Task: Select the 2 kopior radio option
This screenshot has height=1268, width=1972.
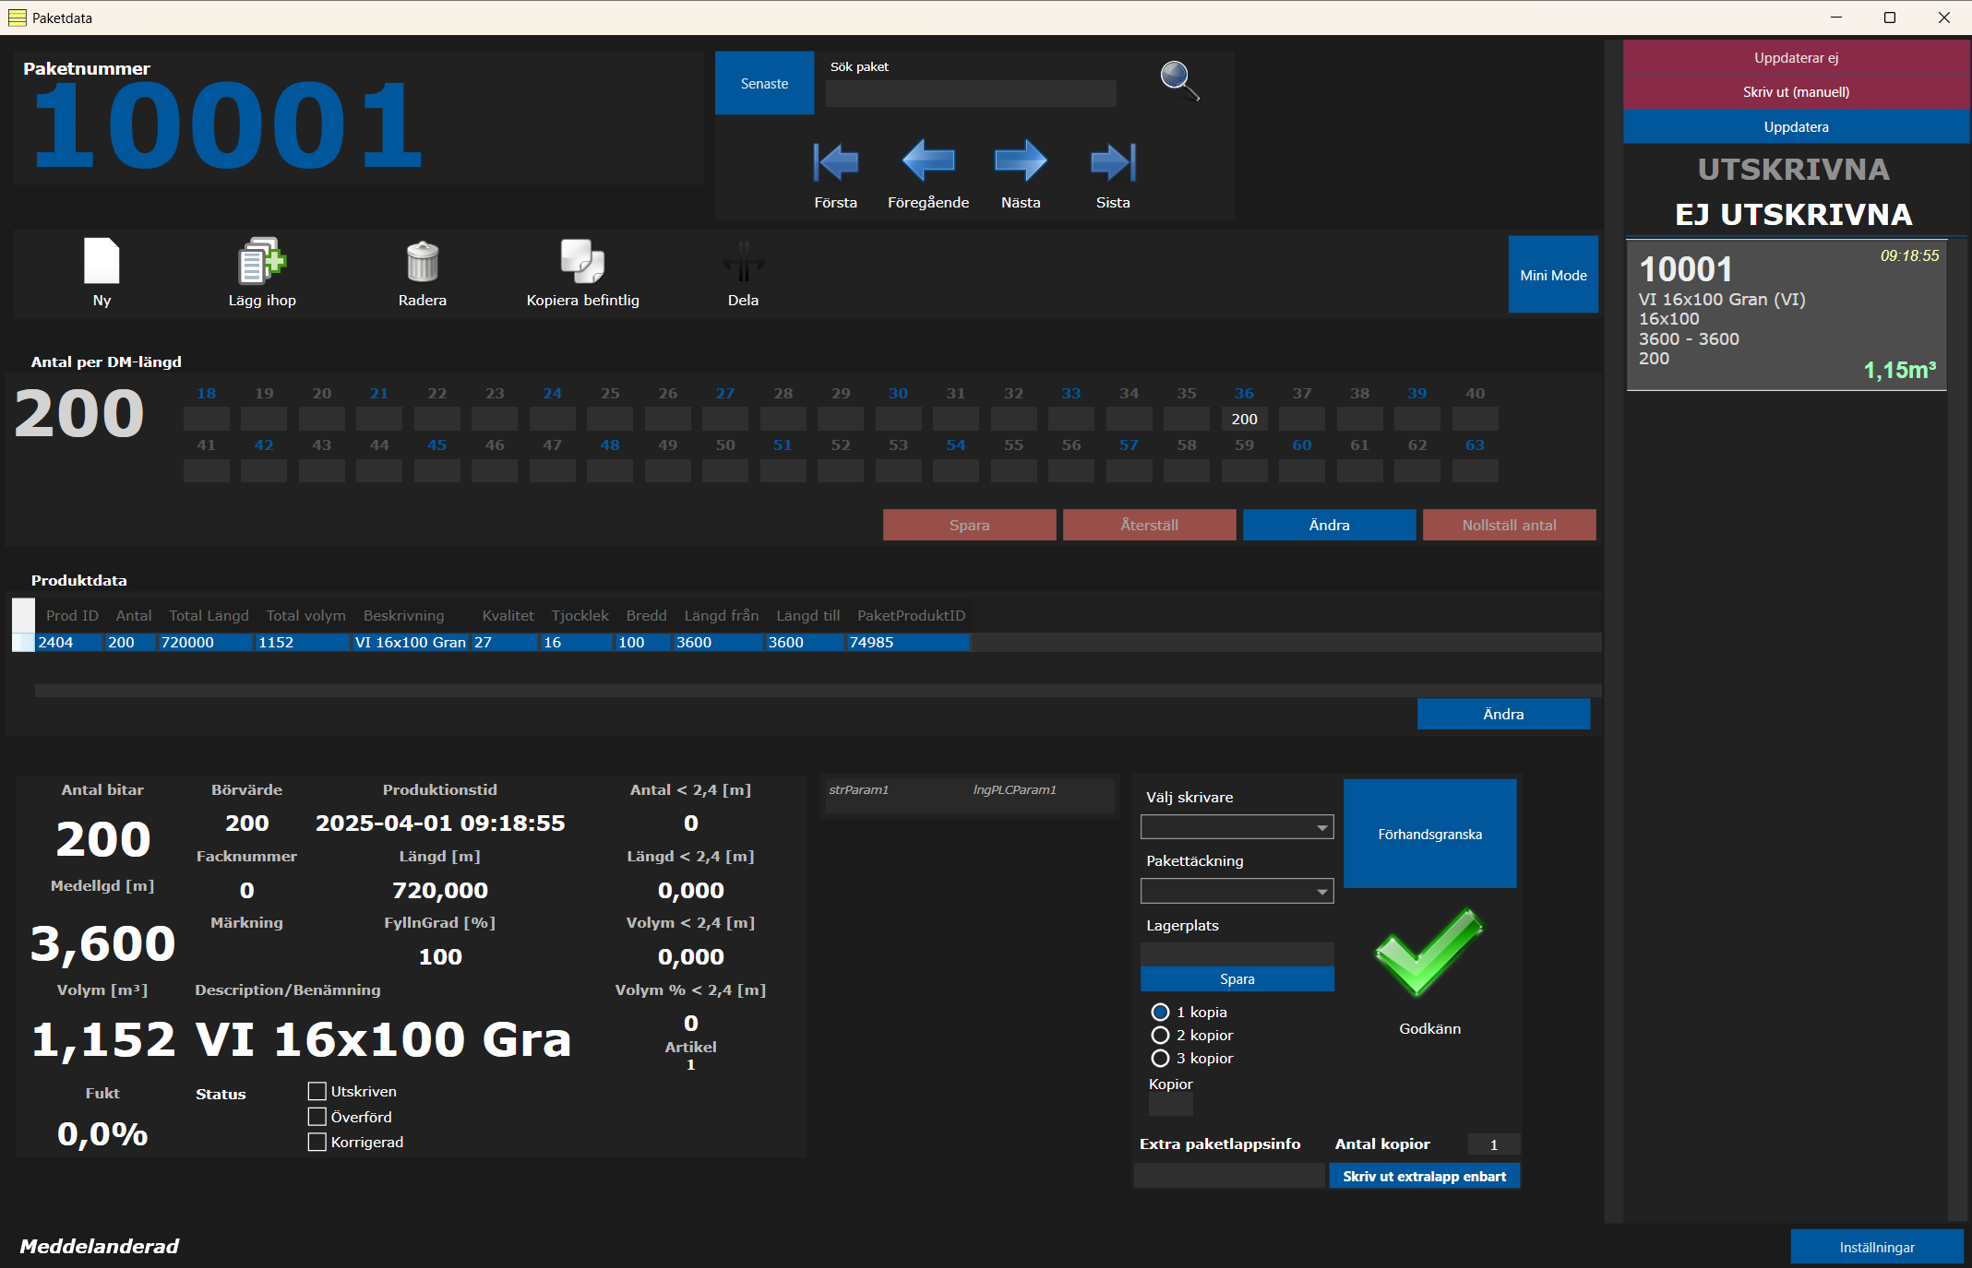Action: (1161, 1036)
